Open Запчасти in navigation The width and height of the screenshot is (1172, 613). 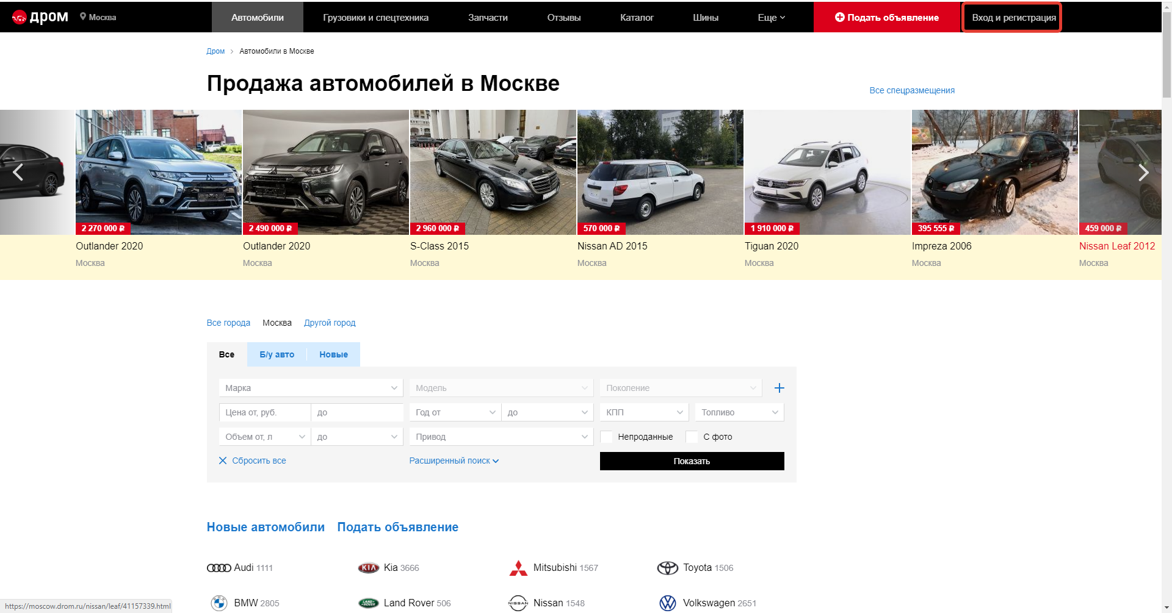[488, 17]
